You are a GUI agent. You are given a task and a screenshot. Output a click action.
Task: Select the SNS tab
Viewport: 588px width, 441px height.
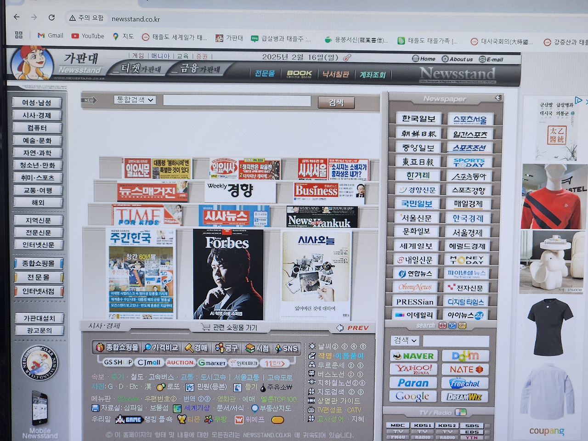[x=286, y=349]
